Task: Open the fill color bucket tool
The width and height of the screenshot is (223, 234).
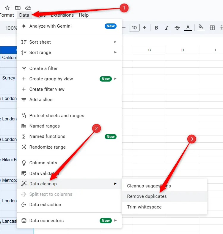Action: click(201, 28)
